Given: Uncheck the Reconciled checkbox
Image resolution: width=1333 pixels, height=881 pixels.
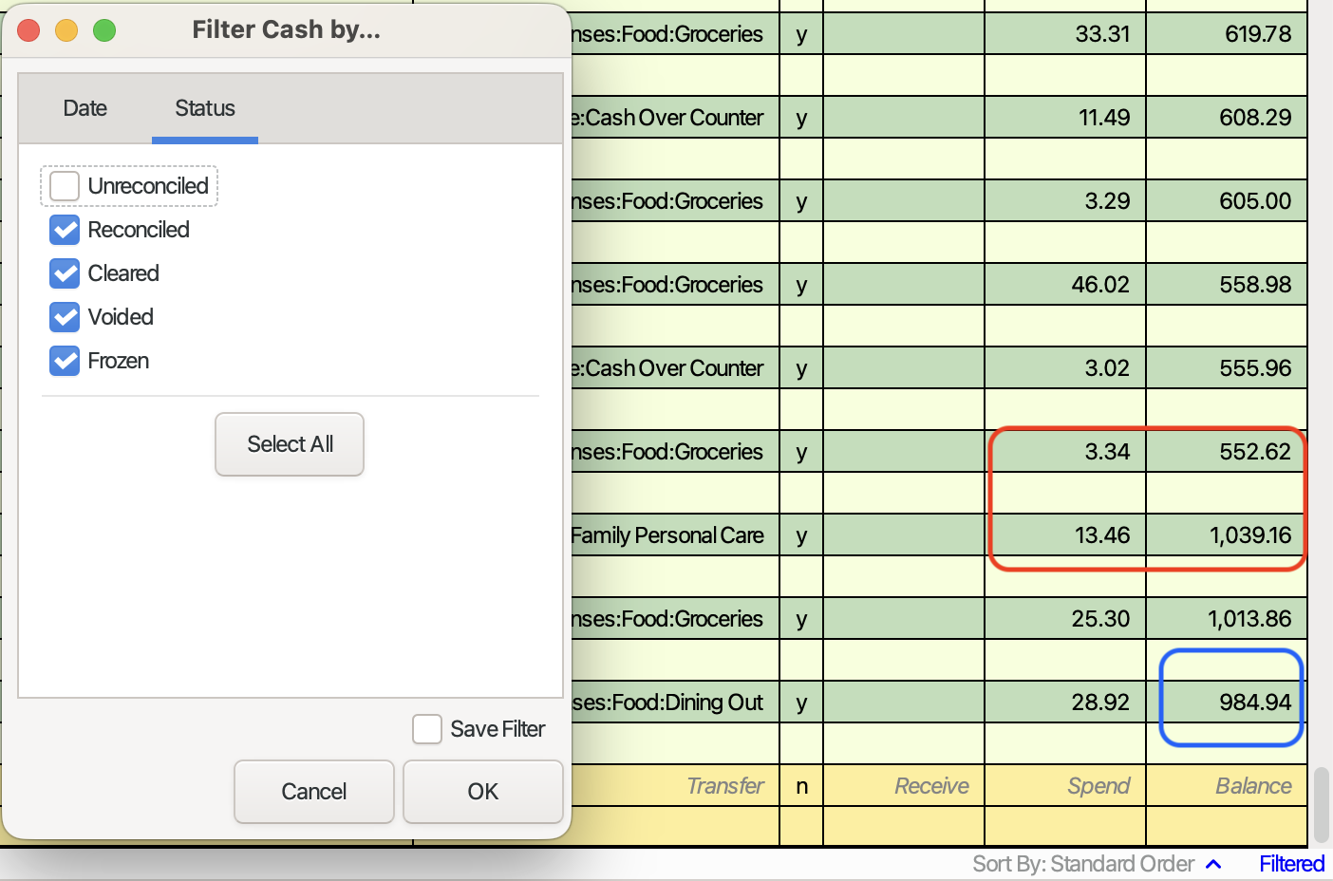Looking at the screenshot, I should pos(65,230).
